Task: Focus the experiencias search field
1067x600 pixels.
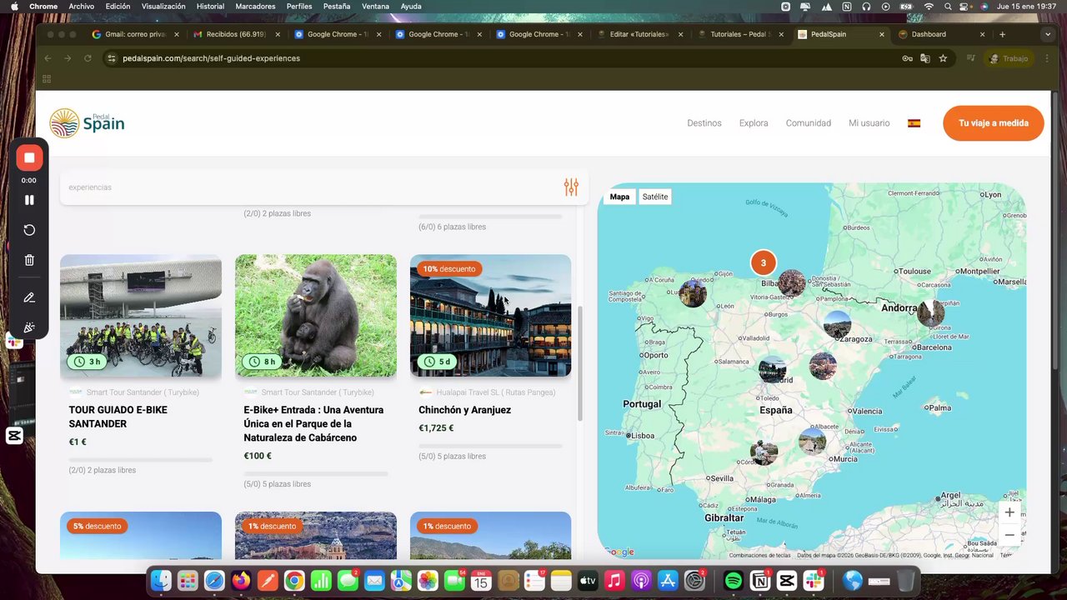Action: (x=308, y=187)
